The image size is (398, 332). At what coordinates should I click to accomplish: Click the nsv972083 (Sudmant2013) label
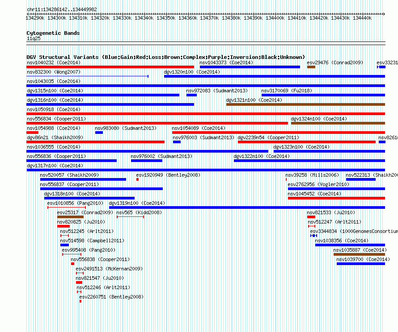217,91
